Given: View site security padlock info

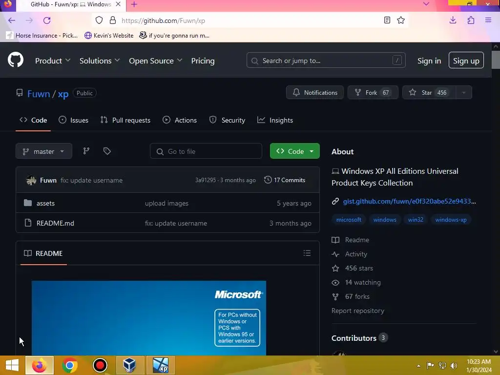Looking at the screenshot, I should pos(113,21).
